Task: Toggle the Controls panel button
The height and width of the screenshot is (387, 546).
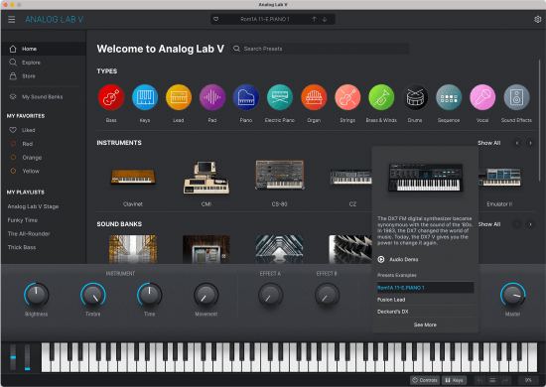Action: click(x=425, y=380)
